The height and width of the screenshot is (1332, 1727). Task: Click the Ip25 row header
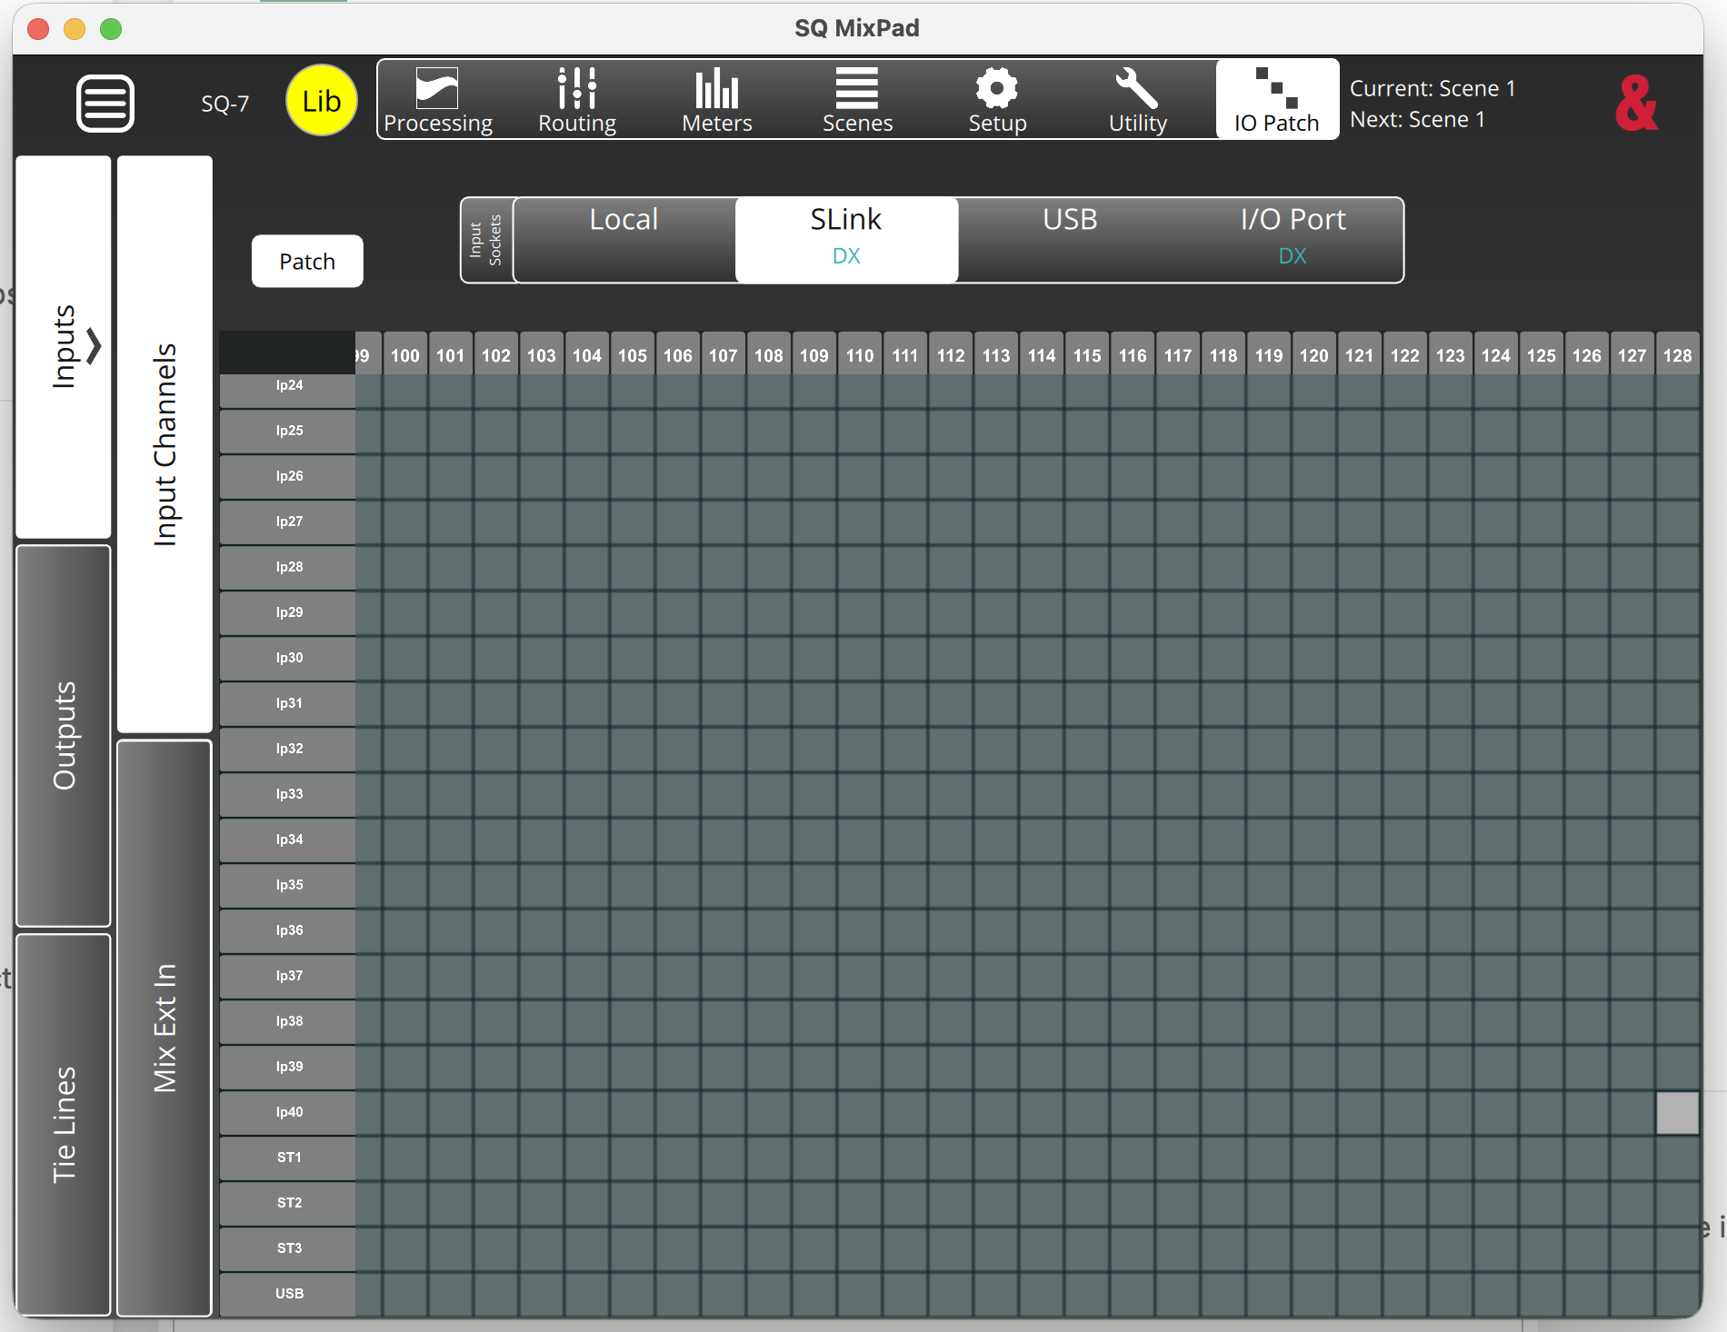click(x=287, y=432)
